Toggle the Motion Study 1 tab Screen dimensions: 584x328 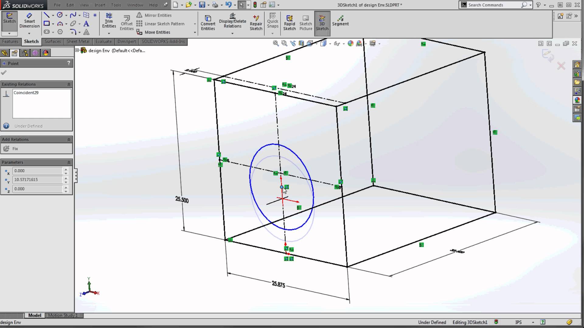tap(63, 315)
